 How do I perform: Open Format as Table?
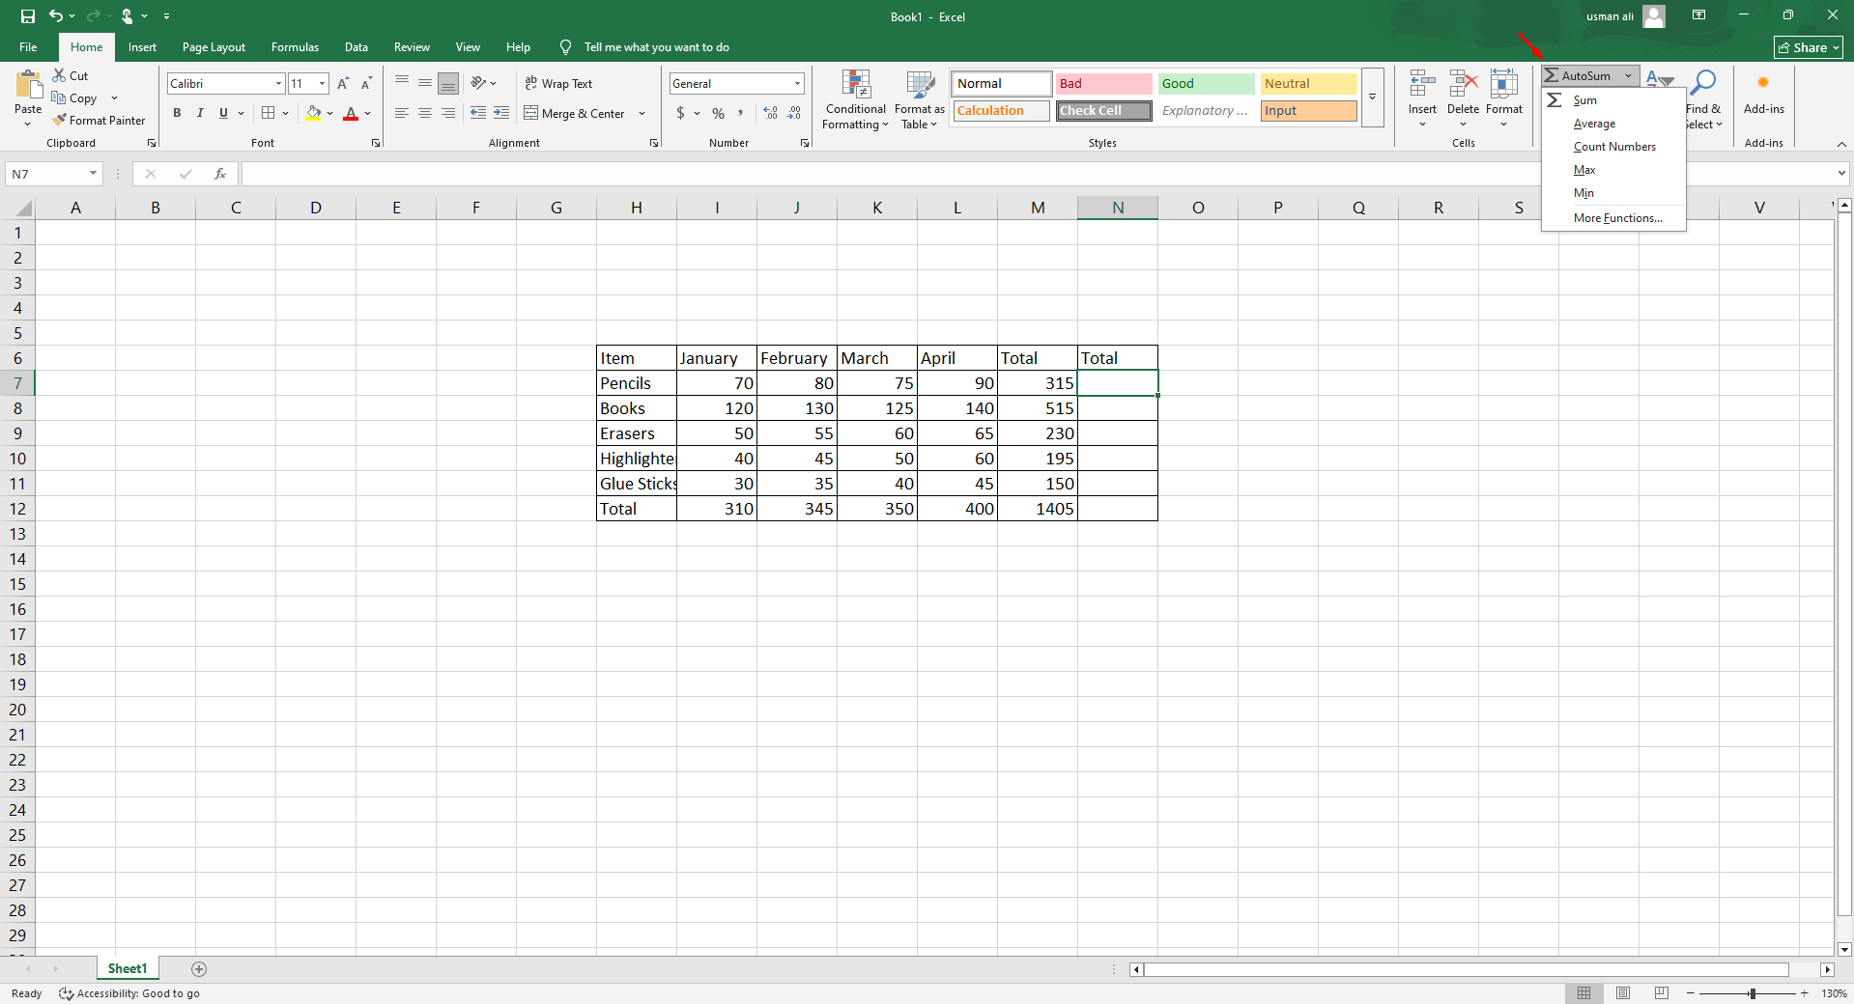[920, 99]
